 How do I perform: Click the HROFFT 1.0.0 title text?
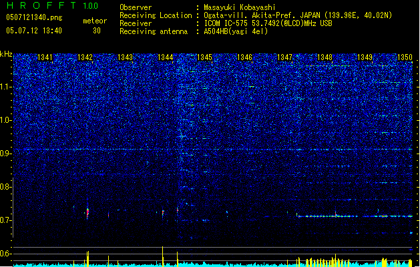click(53, 5)
